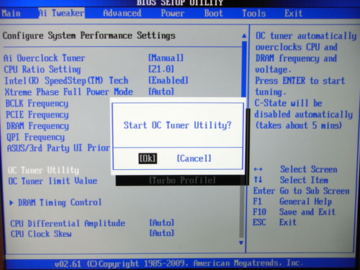Click the scrollbar down arrow
360x270 pixels.
tap(241, 243)
